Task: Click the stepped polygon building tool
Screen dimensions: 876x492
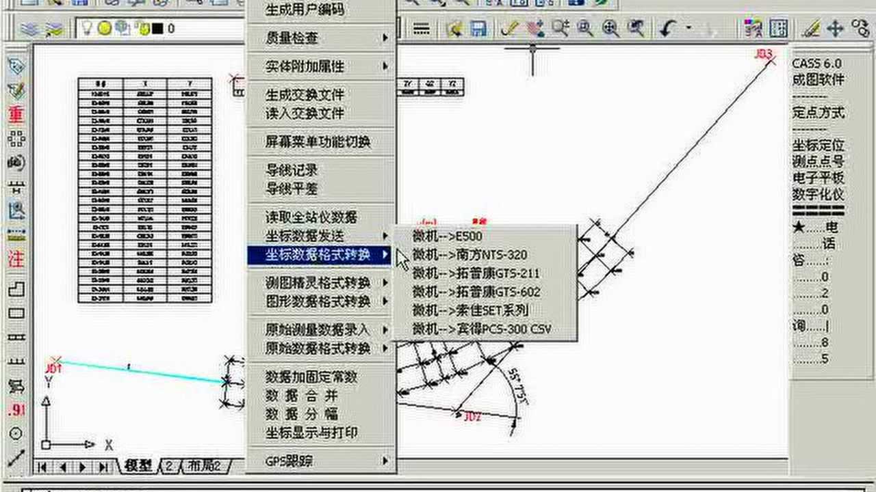Action: pyautogui.click(x=16, y=289)
